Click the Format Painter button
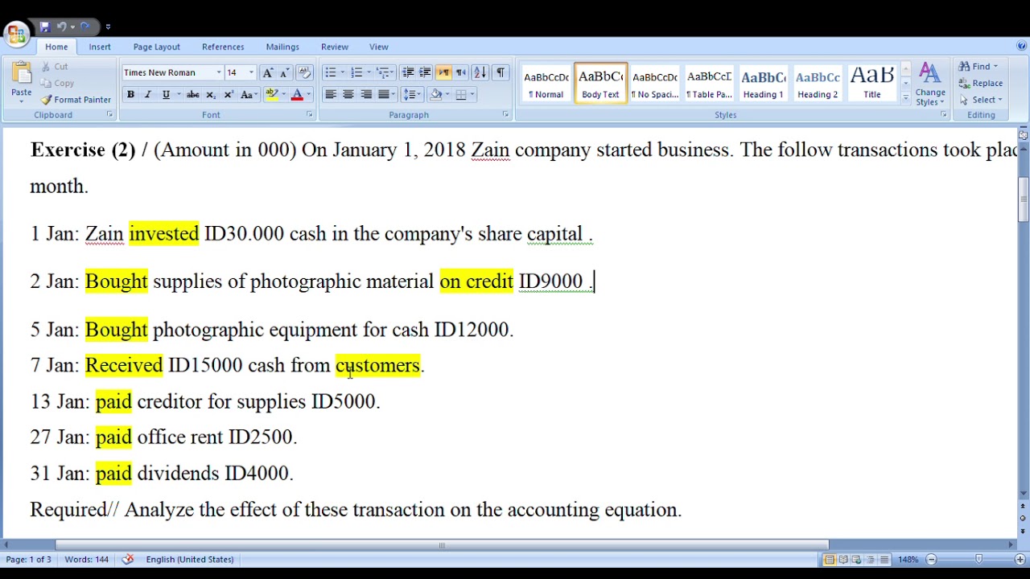Image resolution: width=1030 pixels, height=579 pixels. [x=76, y=100]
